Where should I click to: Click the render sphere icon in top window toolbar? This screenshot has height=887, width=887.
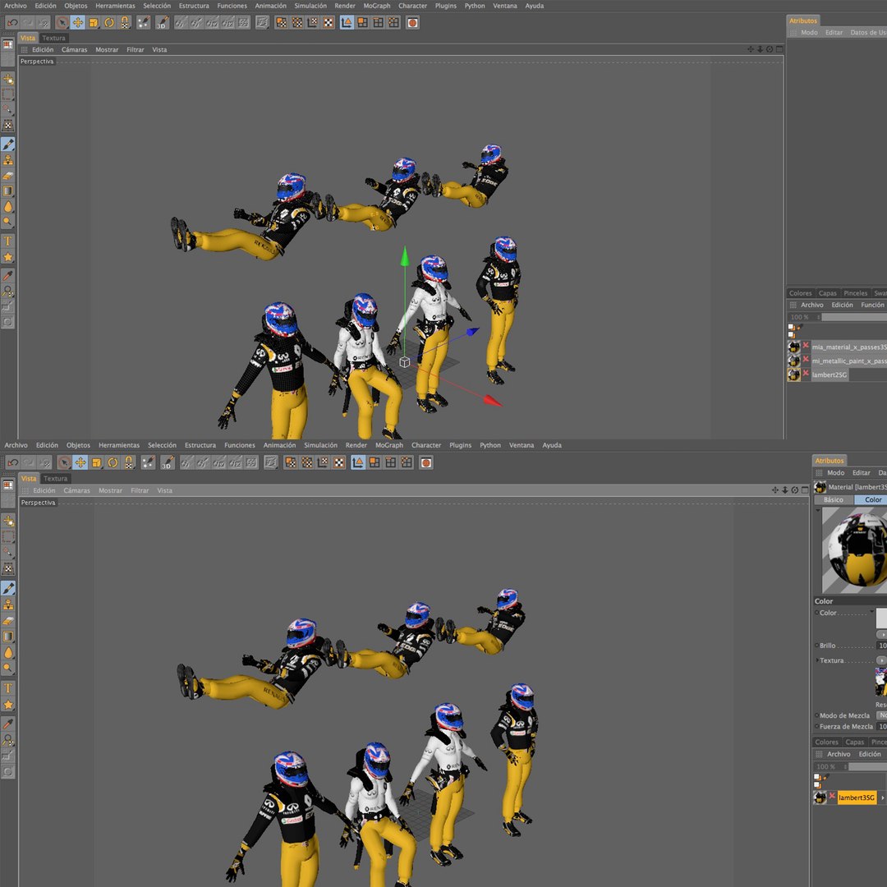(413, 23)
